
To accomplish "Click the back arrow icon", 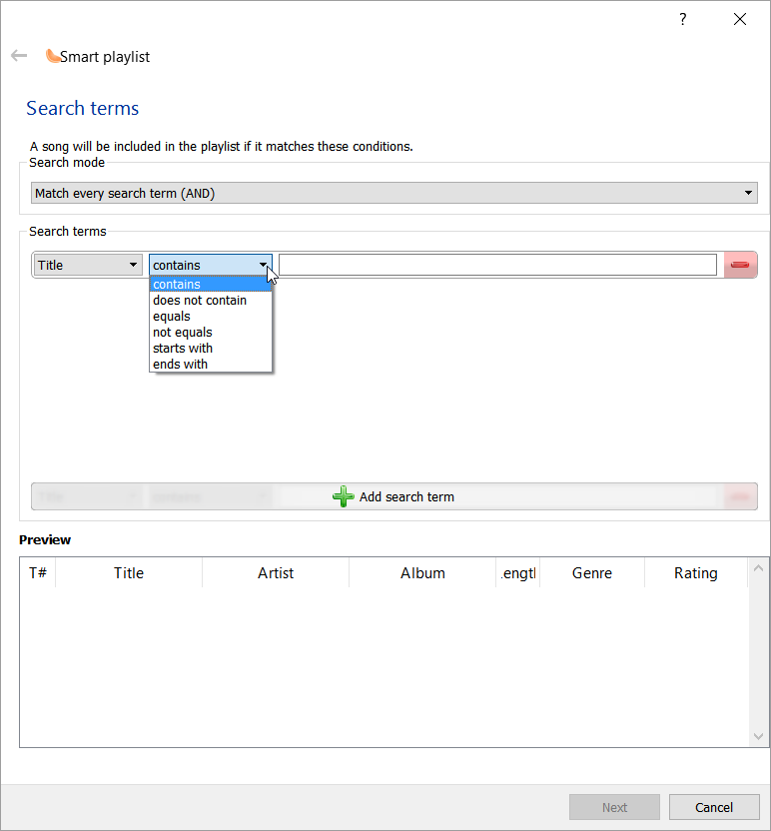I will [x=19, y=56].
